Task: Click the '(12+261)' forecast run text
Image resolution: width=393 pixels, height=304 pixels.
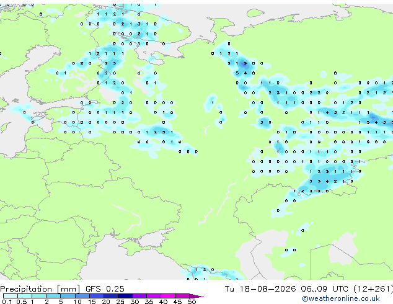Action: 373,289
